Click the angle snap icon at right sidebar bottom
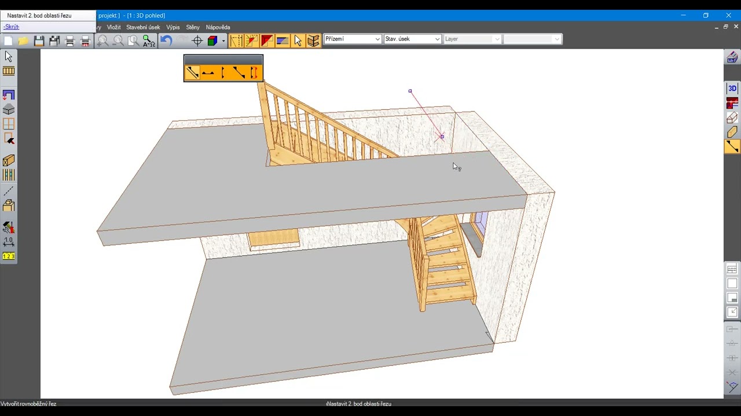Viewport: 741px width, 416px height. tap(732, 387)
